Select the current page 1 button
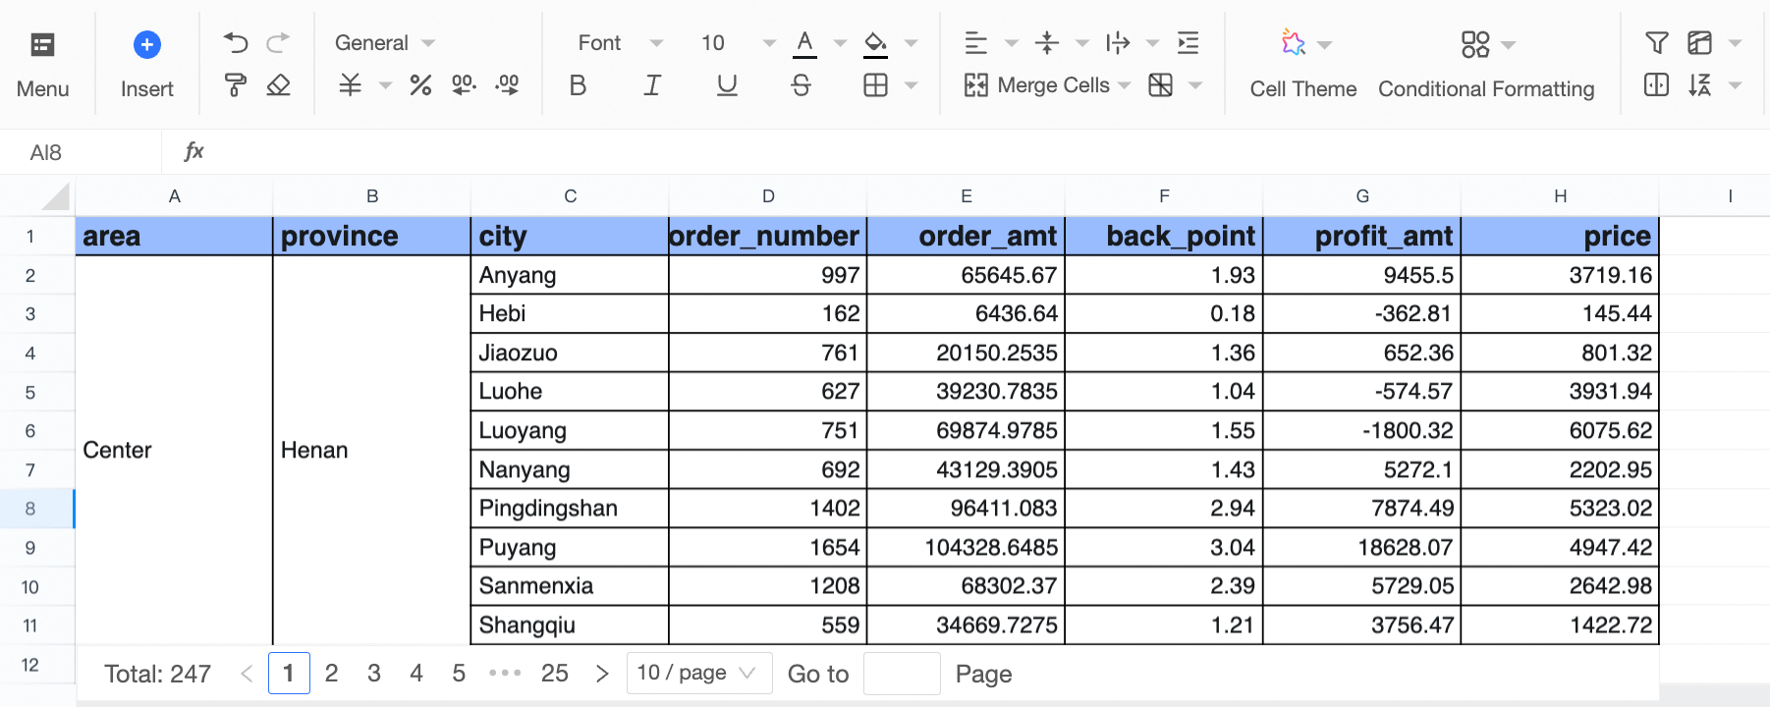Image resolution: width=1770 pixels, height=707 pixels. click(289, 673)
